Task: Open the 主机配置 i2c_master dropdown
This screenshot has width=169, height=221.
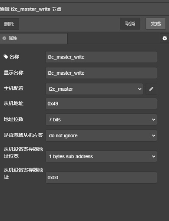Action: 94,89
